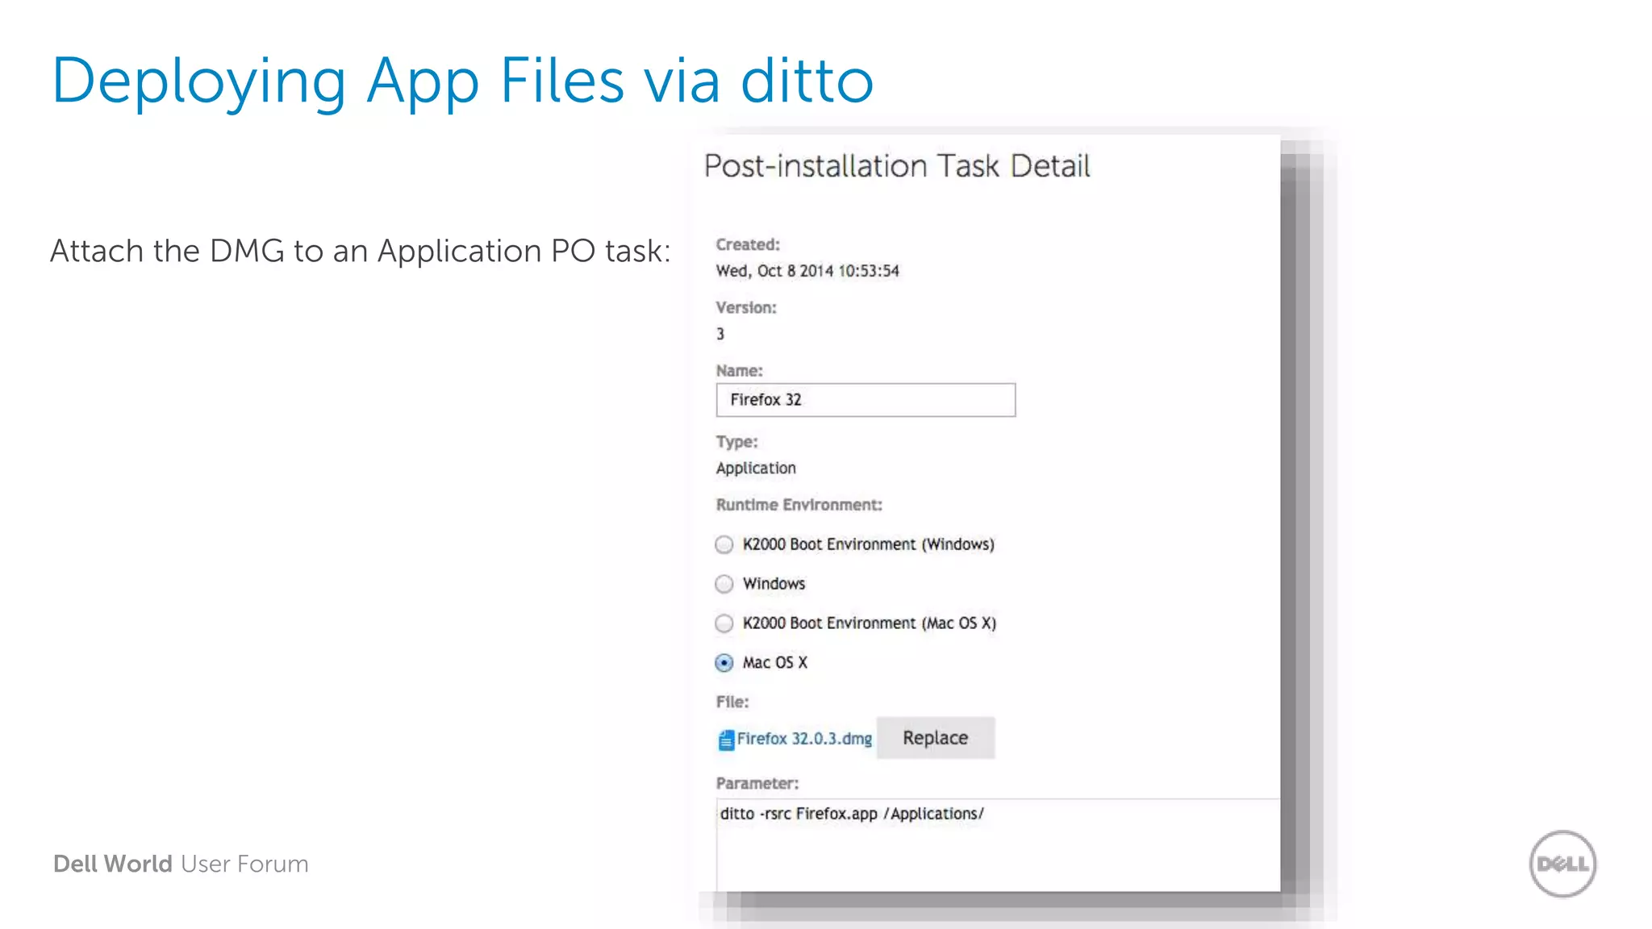This screenshot has height=929, width=1652.
Task: Click the Name label above the input
Action: point(740,371)
